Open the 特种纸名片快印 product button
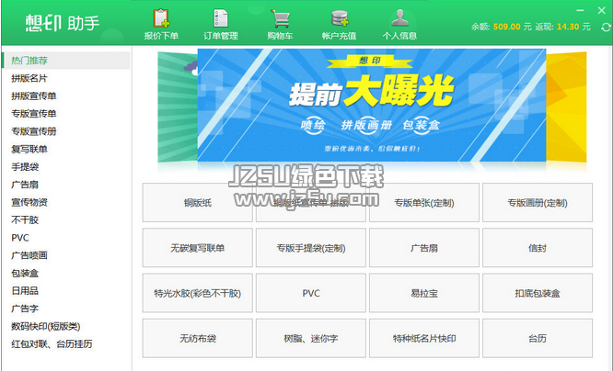Viewport: 613px width, 371px height. [x=424, y=338]
